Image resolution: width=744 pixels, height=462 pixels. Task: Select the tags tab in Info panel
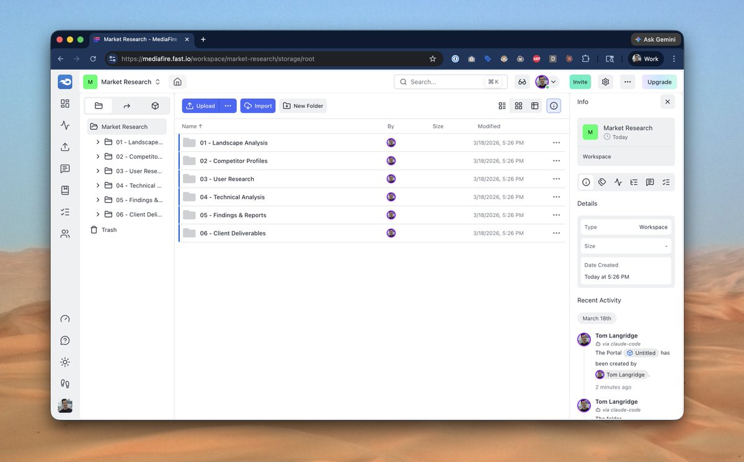pos(602,182)
